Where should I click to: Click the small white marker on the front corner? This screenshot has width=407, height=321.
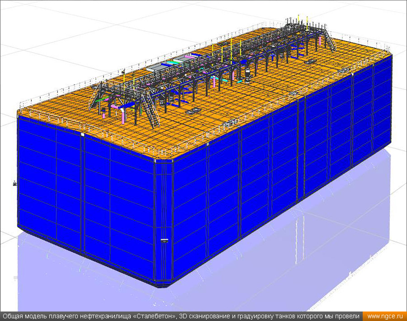coord(164,240)
